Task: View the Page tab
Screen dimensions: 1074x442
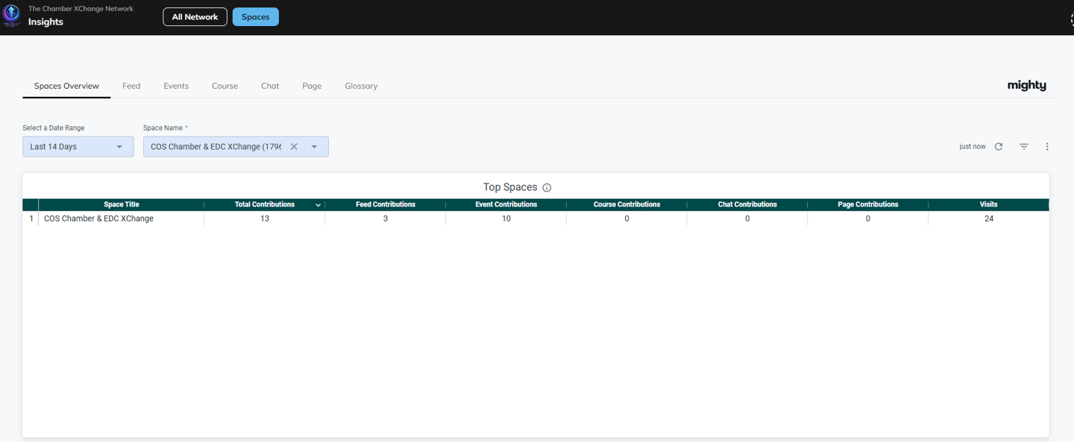Action: 312,86
